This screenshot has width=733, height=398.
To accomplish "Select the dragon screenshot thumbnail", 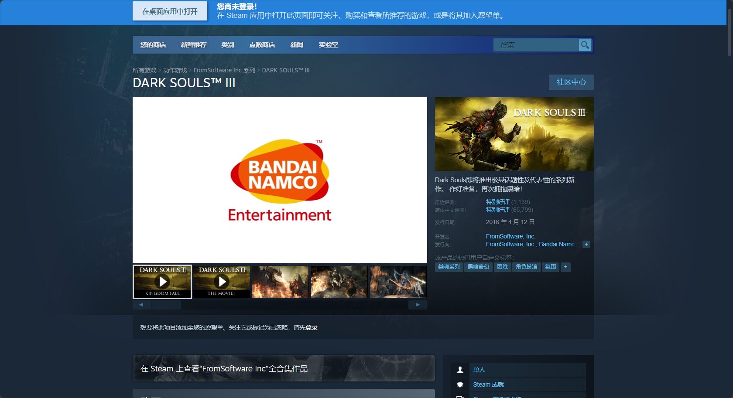I will coord(280,282).
